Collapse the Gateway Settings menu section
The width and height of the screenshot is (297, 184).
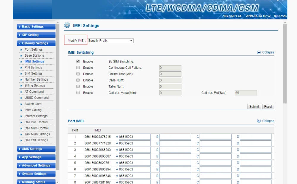[36, 43]
